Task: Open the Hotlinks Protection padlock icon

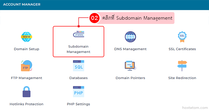Action: (26, 92)
